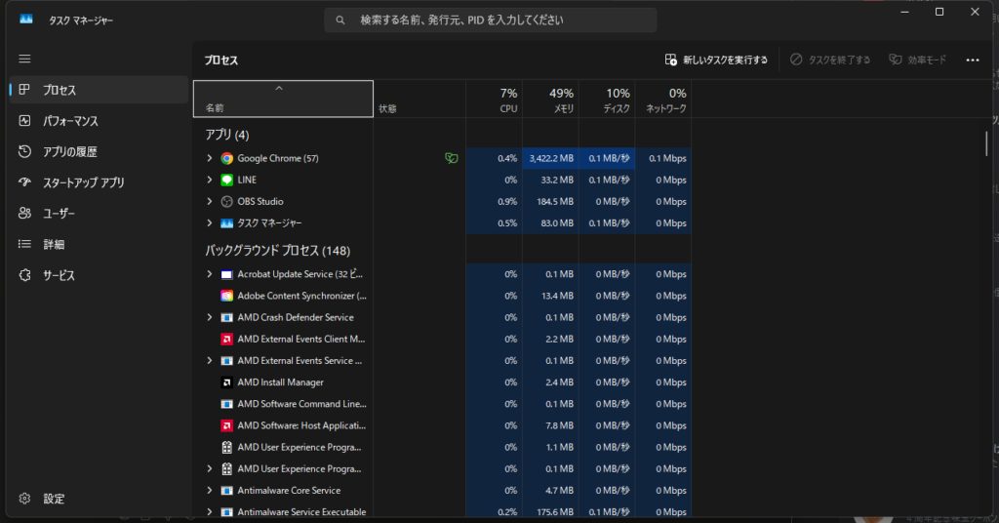Click 新しいタスクを実行する button
Viewport: 999px width, 523px height.
[x=716, y=60]
